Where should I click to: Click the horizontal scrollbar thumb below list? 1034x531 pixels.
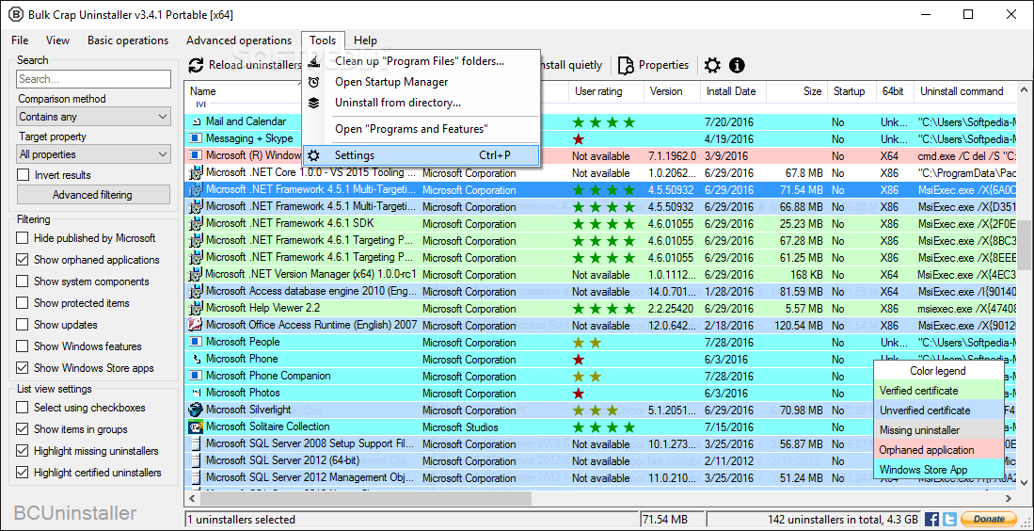[368, 499]
